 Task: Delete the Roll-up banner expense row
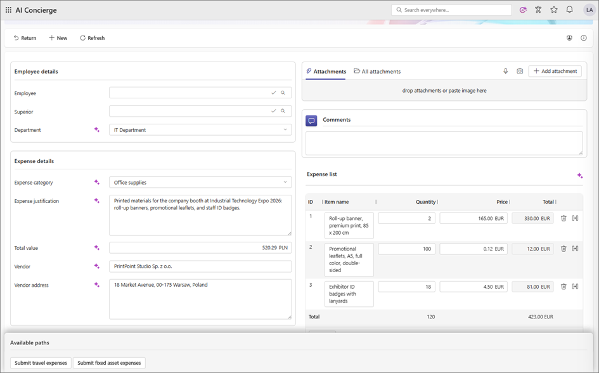coord(564,218)
